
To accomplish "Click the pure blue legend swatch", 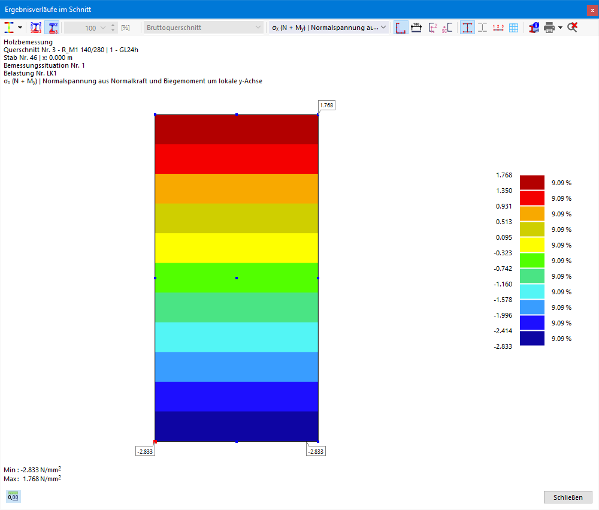I will [x=532, y=322].
